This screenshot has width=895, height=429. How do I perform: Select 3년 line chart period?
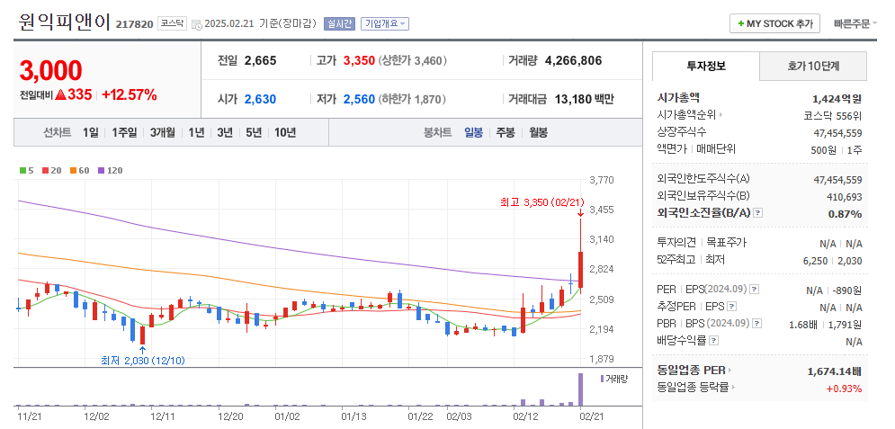point(225,132)
